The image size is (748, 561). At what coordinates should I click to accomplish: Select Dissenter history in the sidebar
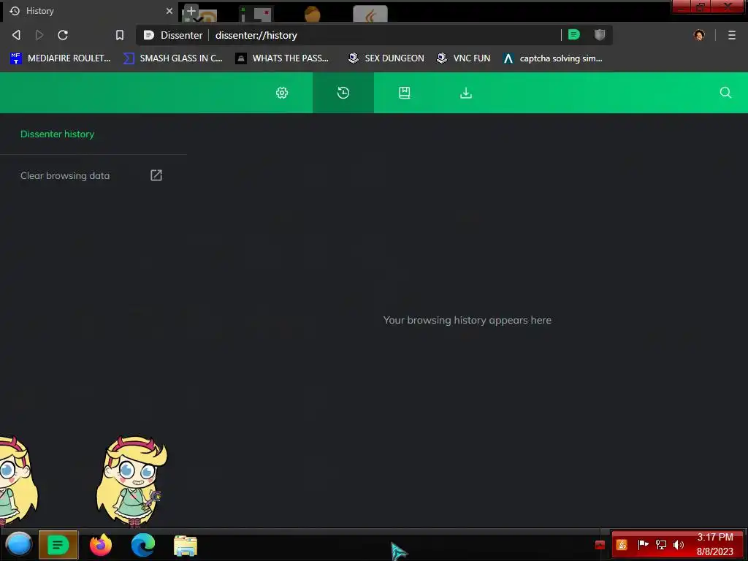pyautogui.click(x=57, y=134)
